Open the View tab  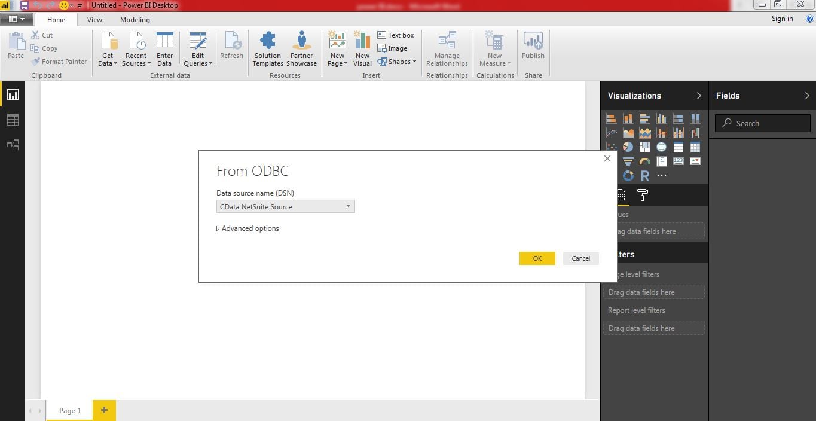[x=94, y=19]
